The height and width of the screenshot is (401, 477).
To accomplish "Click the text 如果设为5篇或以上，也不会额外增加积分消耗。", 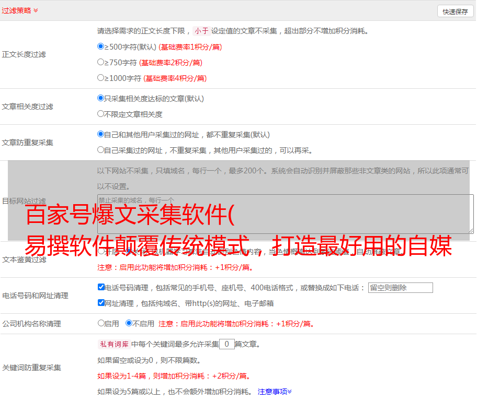I will pos(175,392).
